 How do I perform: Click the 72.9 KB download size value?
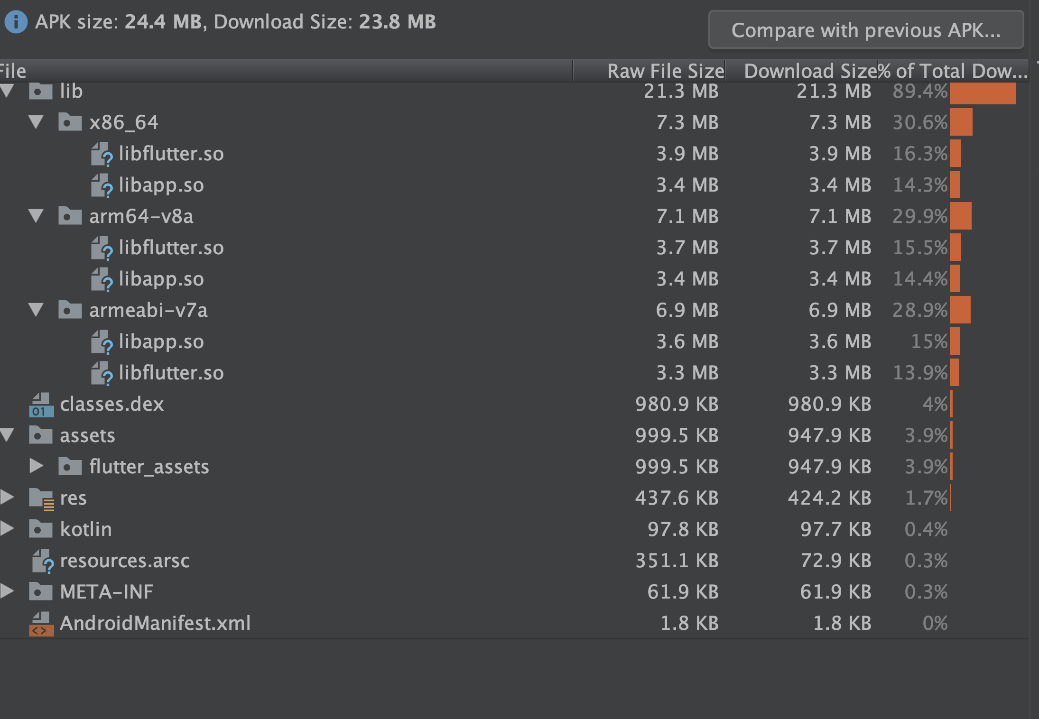point(836,561)
